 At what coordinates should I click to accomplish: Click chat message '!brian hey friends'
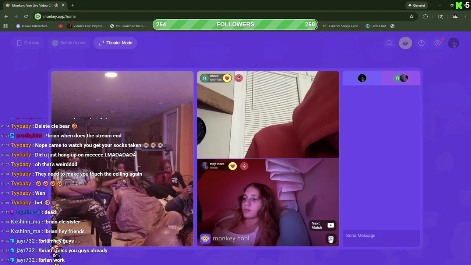tap(64, 231)
